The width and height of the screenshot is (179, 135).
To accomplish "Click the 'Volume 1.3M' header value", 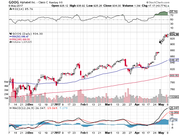I will [x=131, y=6].
